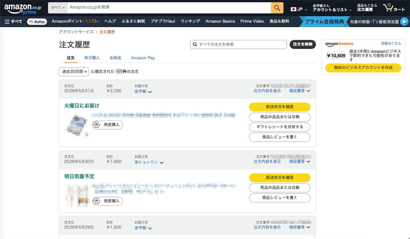Screen dimensions: 410x239
Task: Open Amazon Basics nav item
Action: [x=220, y=21]
